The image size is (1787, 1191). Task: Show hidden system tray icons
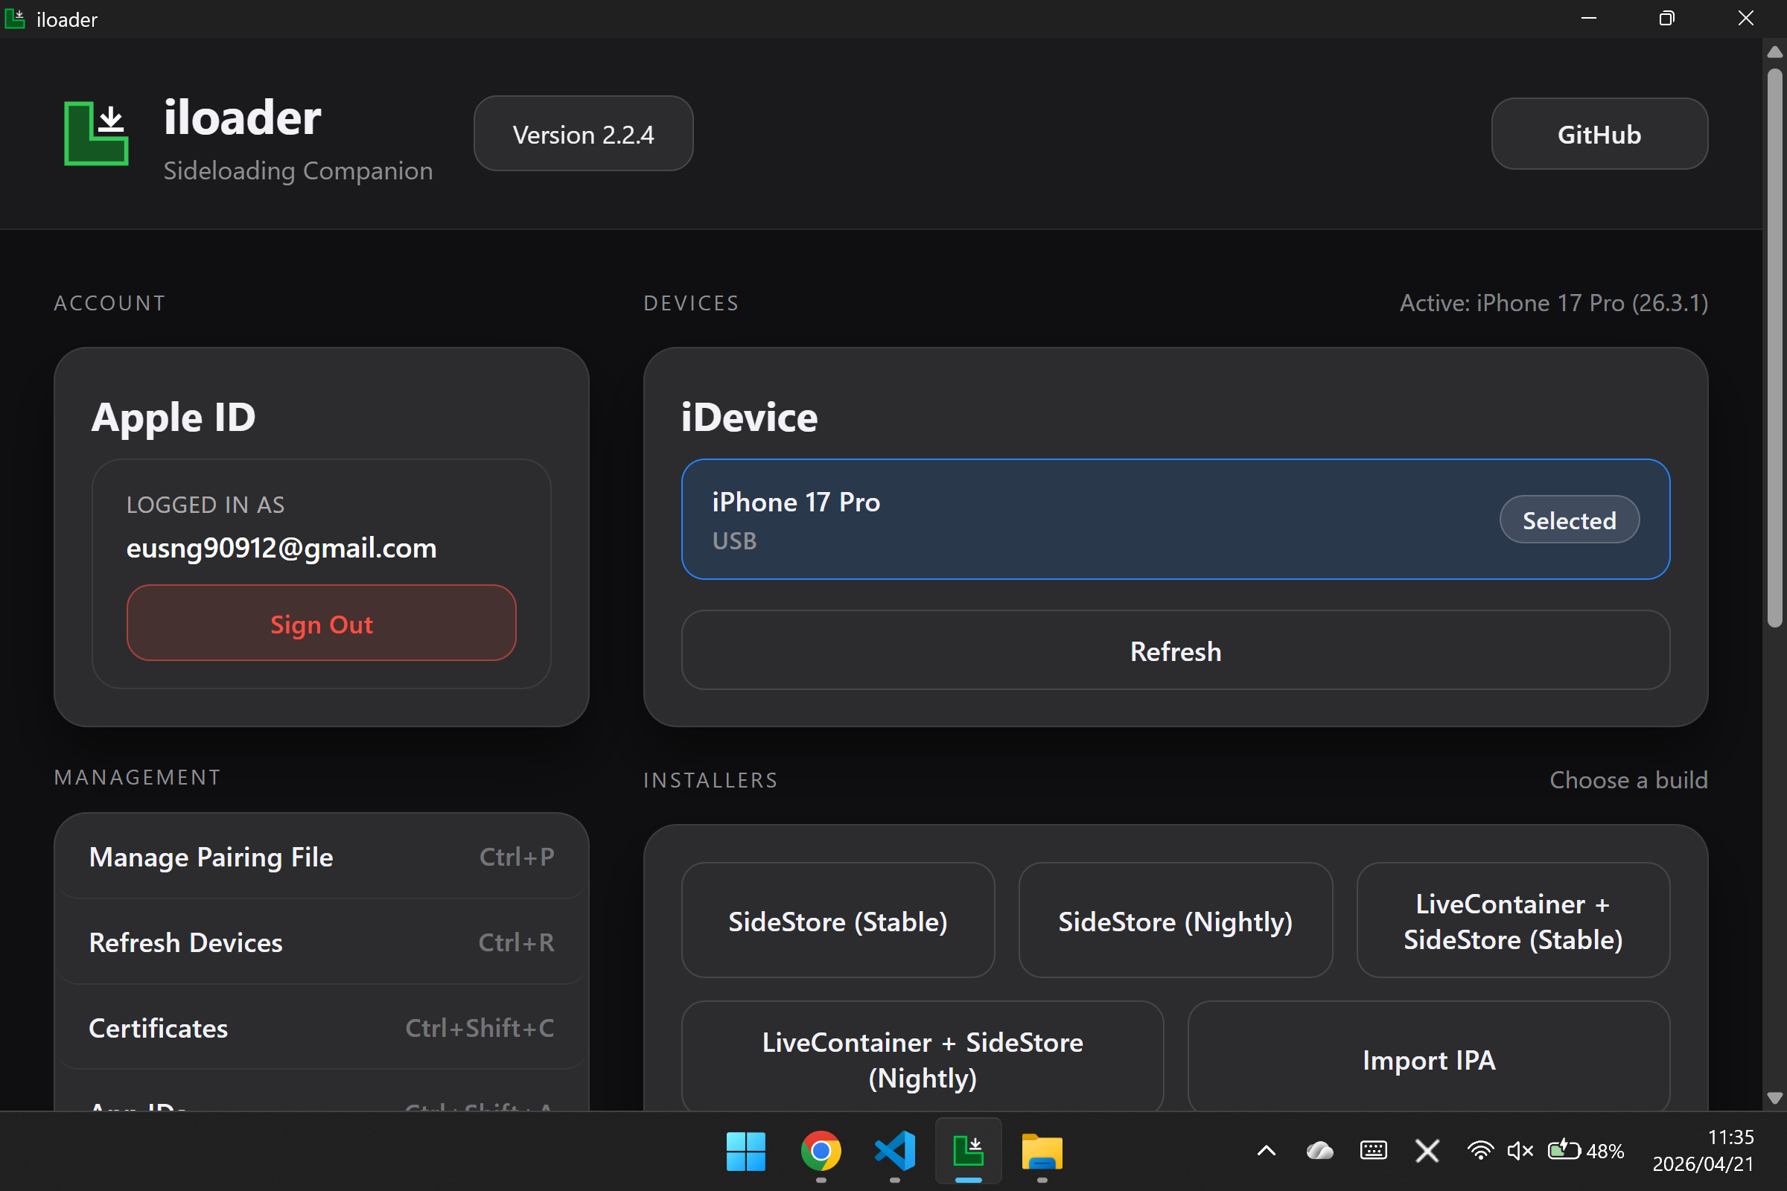(1266, 1151)
